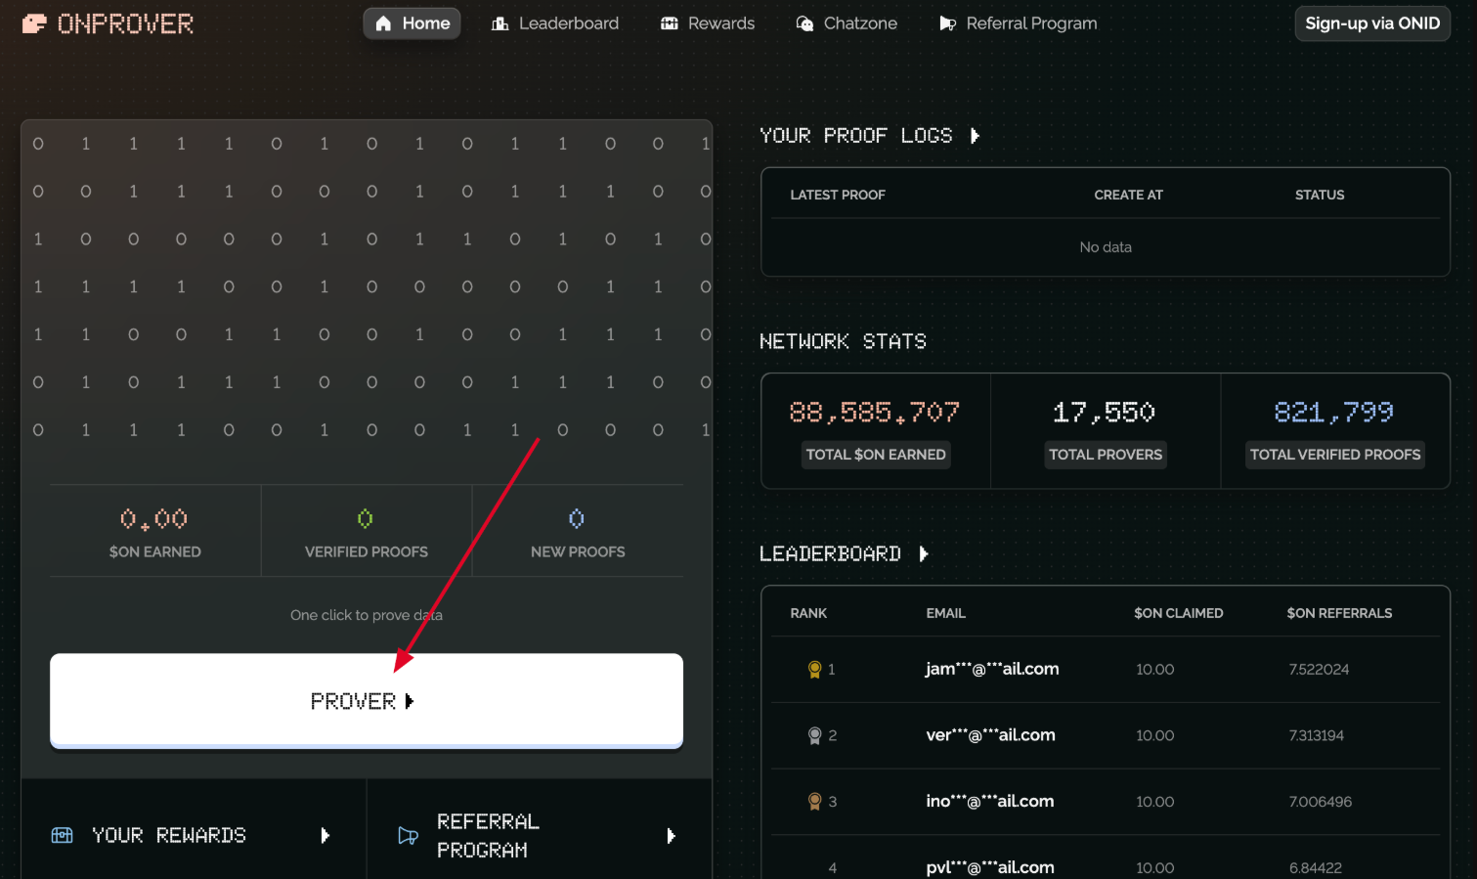1477x879 pixels.
Task: Click the Leaderboard podium icon in navbar
Action: [500, 23]
